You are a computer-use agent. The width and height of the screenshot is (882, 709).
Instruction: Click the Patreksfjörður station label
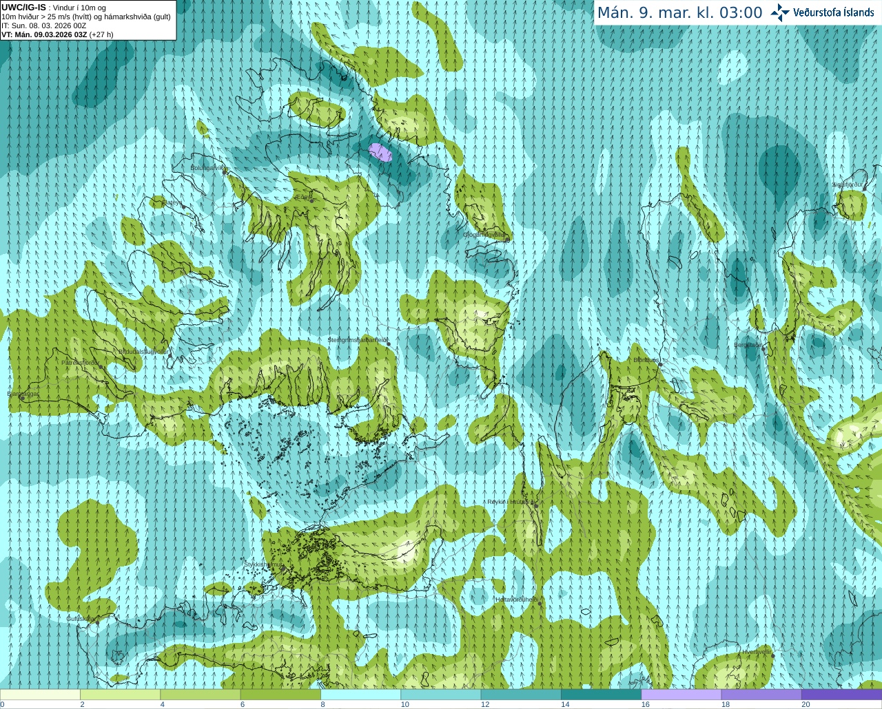[x=81, y=362]
